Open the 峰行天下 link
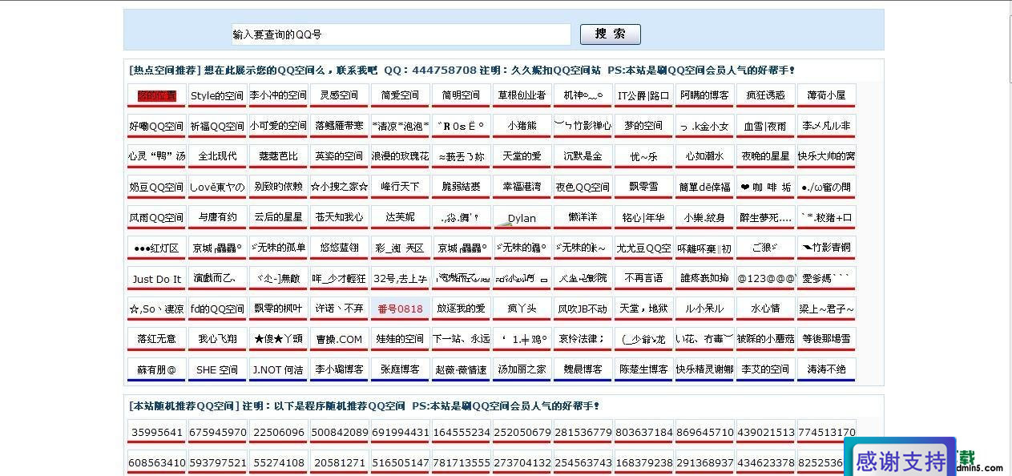 click(400, 187)
